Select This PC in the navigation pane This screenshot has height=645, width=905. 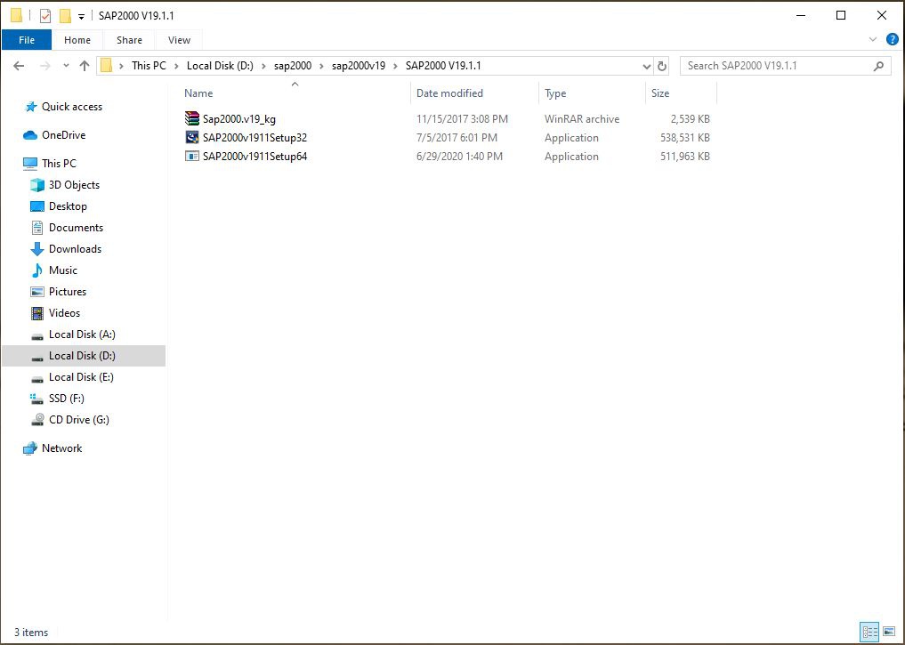coord(59,164)
